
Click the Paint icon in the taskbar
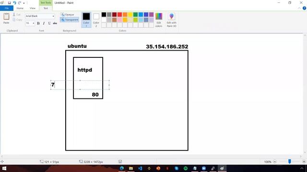click(222, 168)
